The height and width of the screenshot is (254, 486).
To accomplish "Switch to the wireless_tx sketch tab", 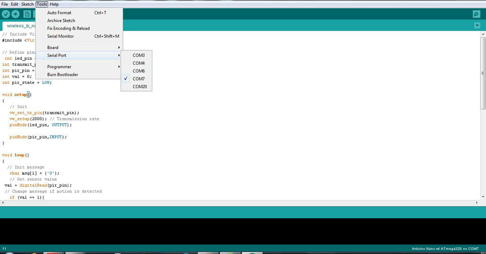I will [19, 26].
